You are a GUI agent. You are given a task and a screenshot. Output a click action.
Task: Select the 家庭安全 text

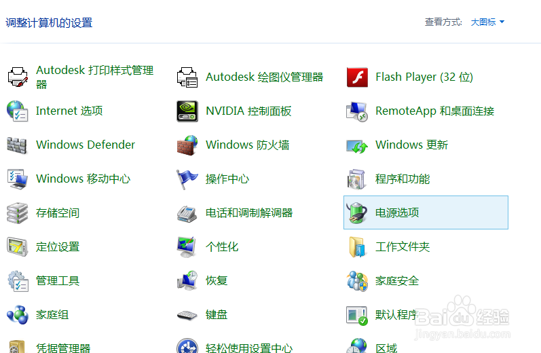coord(397,280)
